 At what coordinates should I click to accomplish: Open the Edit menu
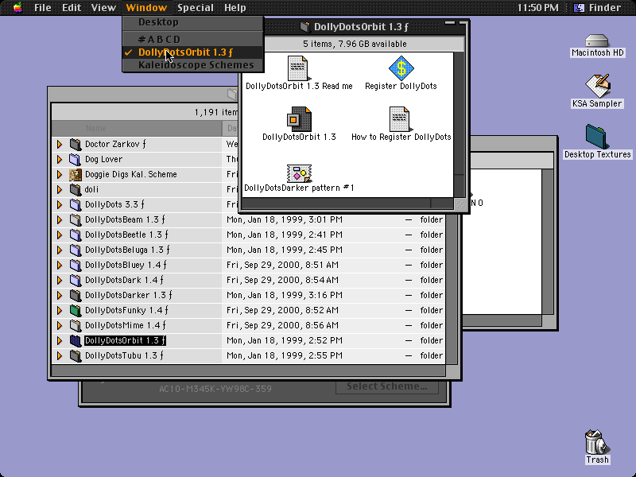point(72,8)
